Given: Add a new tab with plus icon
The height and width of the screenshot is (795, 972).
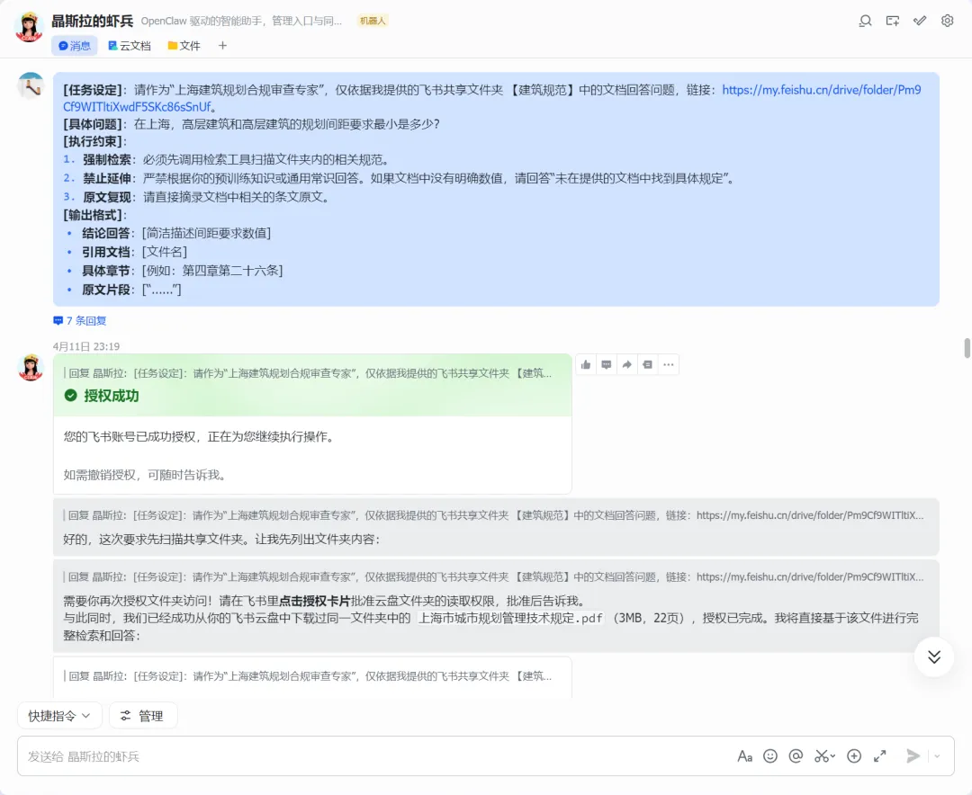Looking at the screenshot, I should (x=222, y=46).
